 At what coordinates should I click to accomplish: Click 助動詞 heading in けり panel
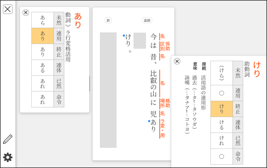247,69
